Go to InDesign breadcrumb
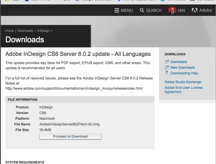Screen dimensions: 216x164 click(43, 31)
